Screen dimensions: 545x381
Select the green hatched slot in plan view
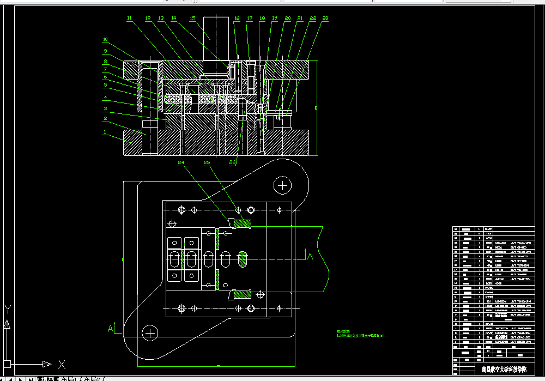point(243,259)
